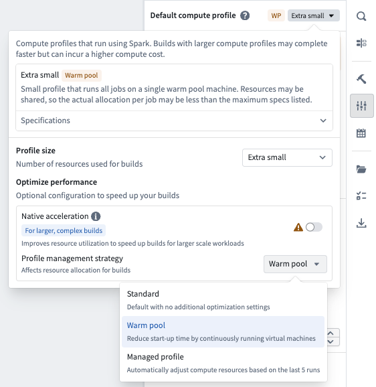Open the schedule calendar icon
Viewport: 376px width, 387px height.
click(x=361, y=133)
